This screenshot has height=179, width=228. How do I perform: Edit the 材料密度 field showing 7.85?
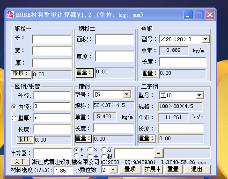pyautogui.click(x=63, y=171)
